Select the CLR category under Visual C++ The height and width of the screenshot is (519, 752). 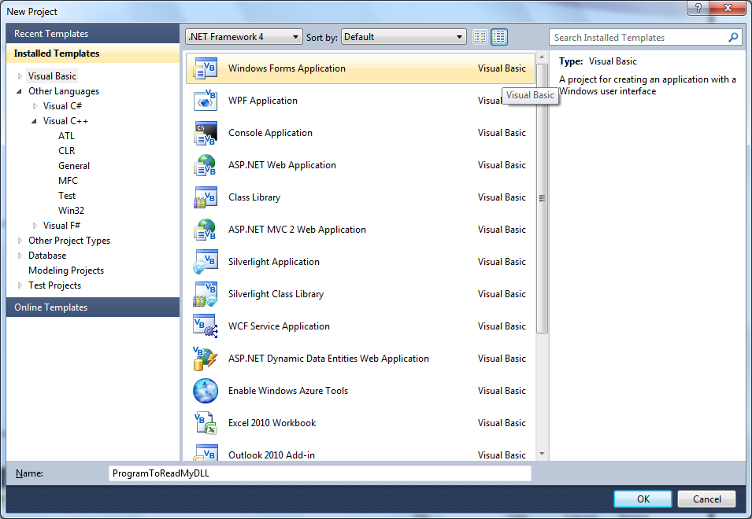click(x=67, y=151)
